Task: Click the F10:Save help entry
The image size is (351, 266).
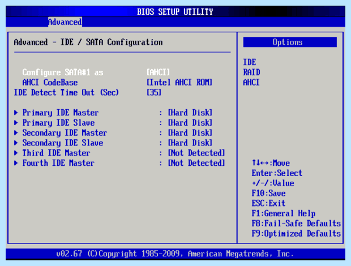Action: click(x=268, y=193)
